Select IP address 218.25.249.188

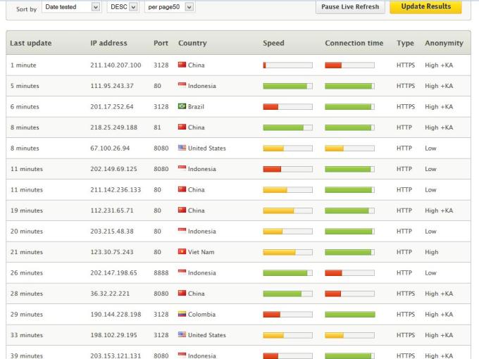click(x=113, y=127)
